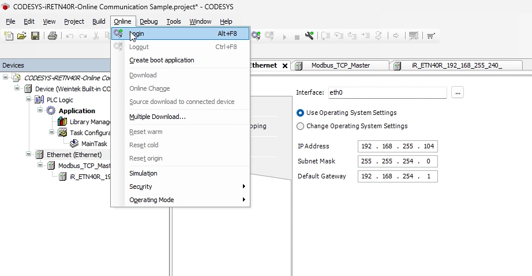Click the Start play icon in toolbar
532x276 pixels.
coord(284,36)
